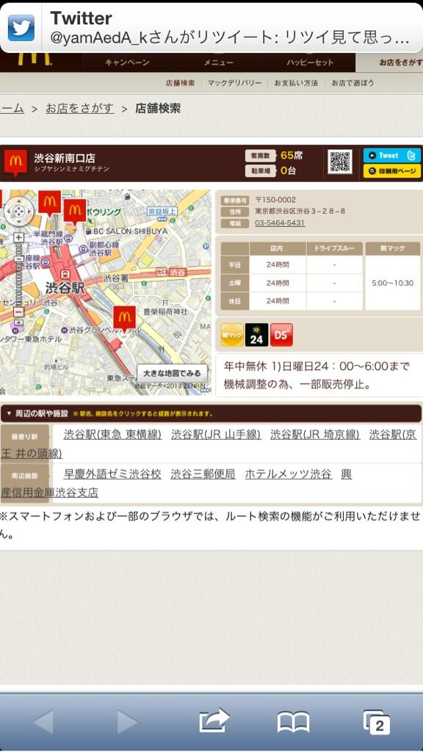Open route to 渋谷駅(JR 埼京線)
423x752 pixels.
tap(314, 435)
